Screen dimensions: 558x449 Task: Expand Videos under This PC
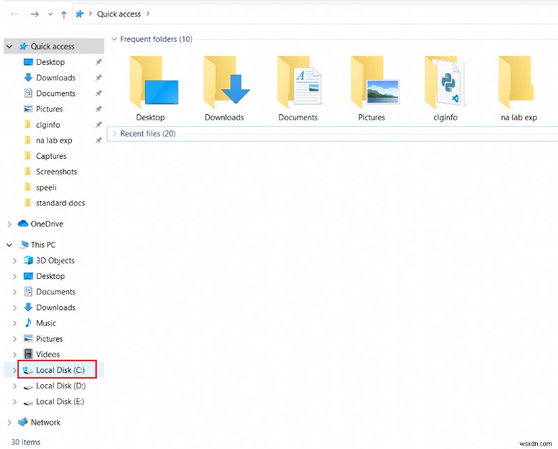coord(15,355)
